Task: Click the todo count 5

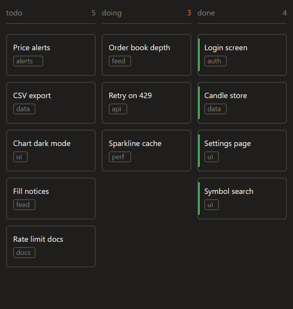Action: click(94, 13)
